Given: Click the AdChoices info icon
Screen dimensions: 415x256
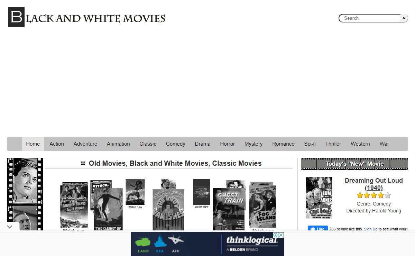Looking at the screenshot, I should point(276,235).
